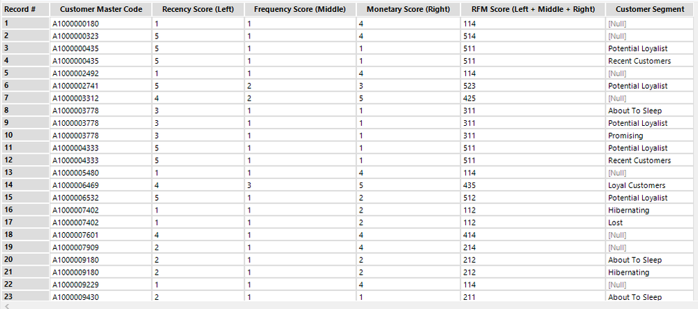698x309 pixels.
Task: Select record row number 14
Action: point(24,185)
